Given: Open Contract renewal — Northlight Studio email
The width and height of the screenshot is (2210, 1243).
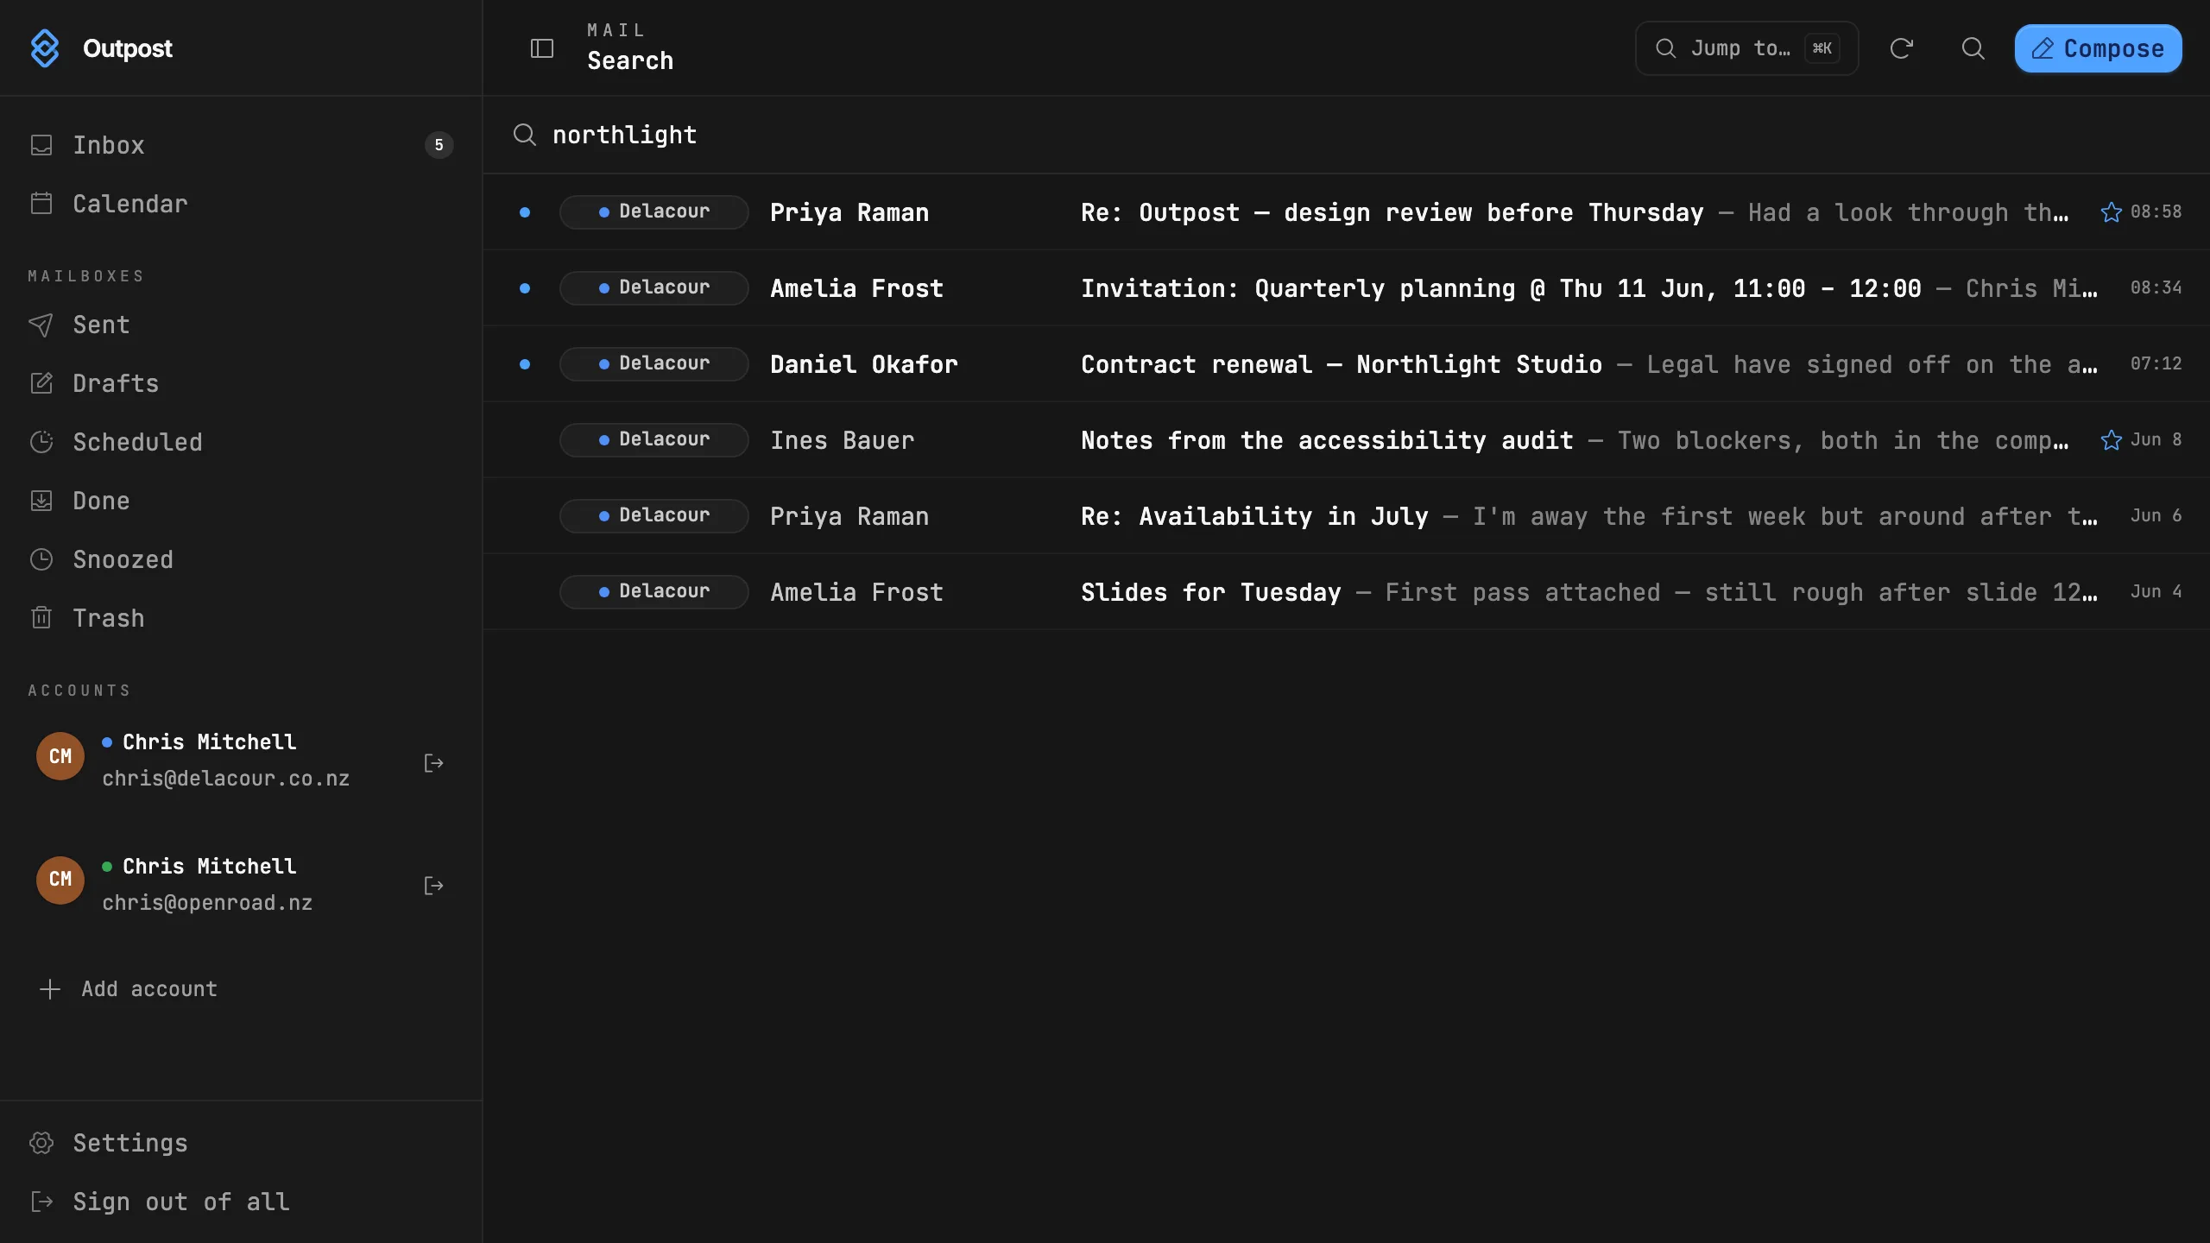Looking at the screenshot, I should tap(1346, 364).
